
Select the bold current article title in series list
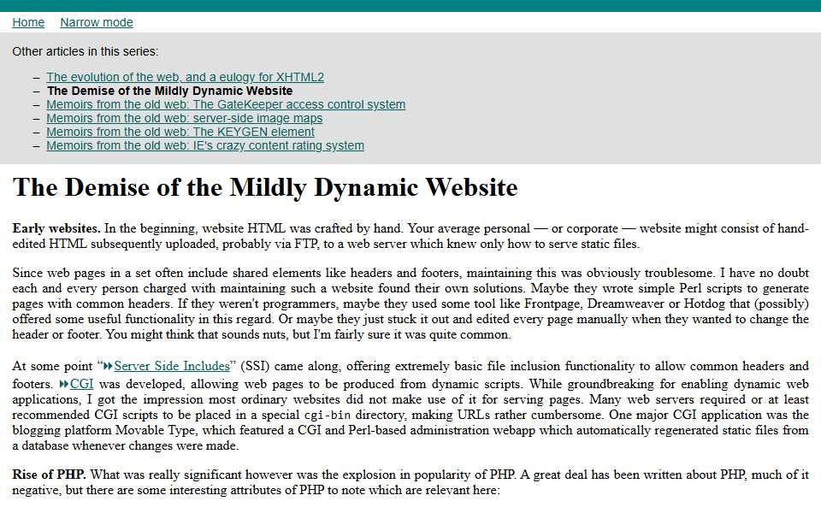pos(169,91)
